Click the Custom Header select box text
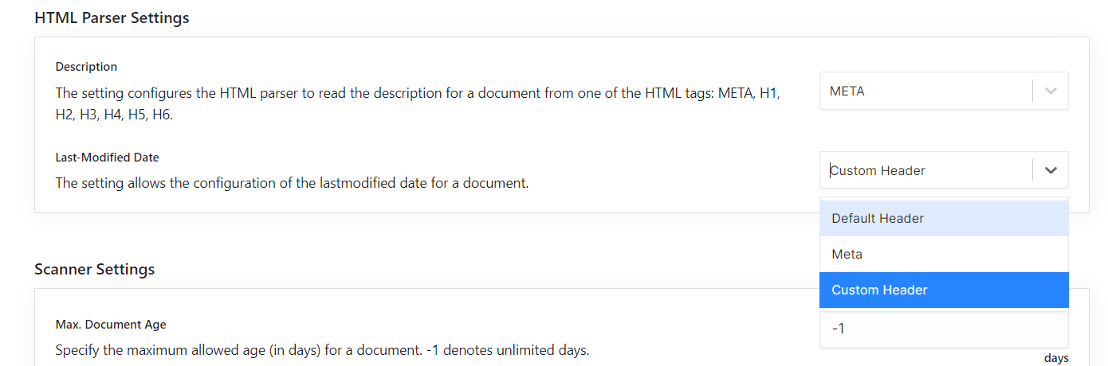Viewport: 1108px width, 366px height. point(878,170)
